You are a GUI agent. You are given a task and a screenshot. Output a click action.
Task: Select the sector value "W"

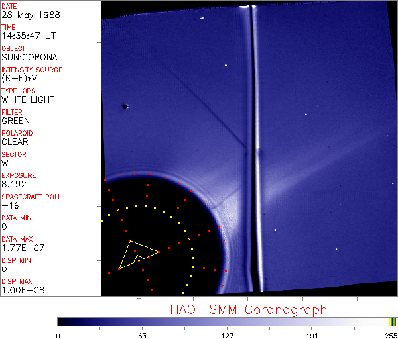(x=5, y=163)
